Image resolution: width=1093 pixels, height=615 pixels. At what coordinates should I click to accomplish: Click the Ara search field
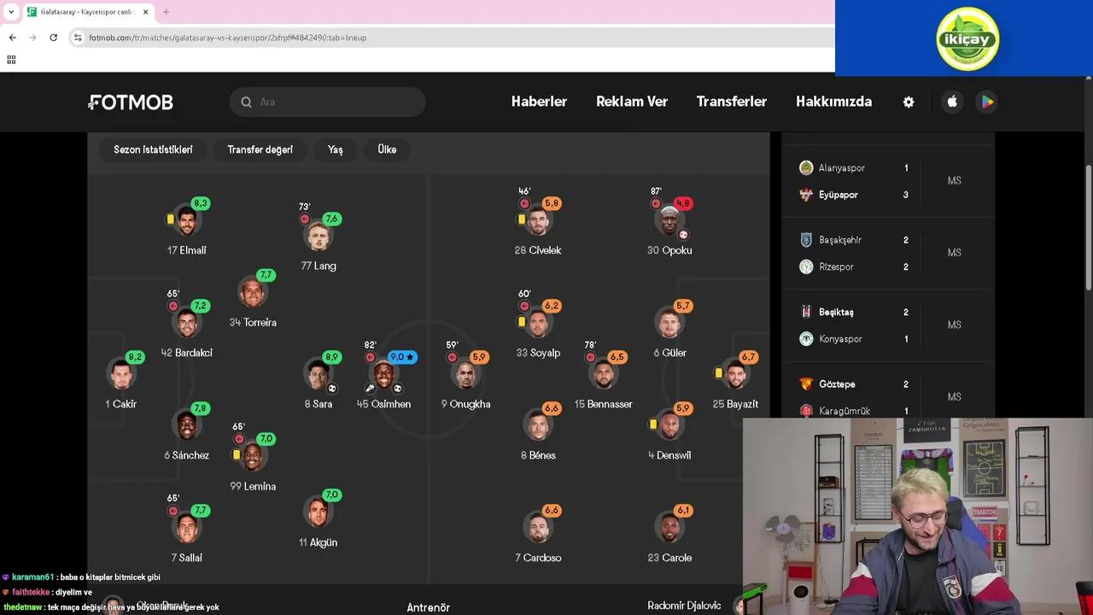pyautogui.click(x=327, y=102)
